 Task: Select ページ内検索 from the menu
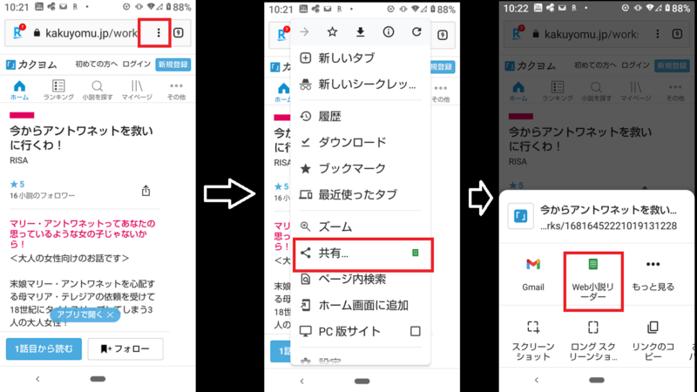361,279
